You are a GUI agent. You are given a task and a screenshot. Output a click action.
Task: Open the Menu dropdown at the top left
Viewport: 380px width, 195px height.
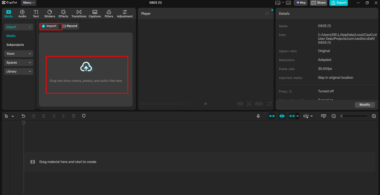point(28,3)
